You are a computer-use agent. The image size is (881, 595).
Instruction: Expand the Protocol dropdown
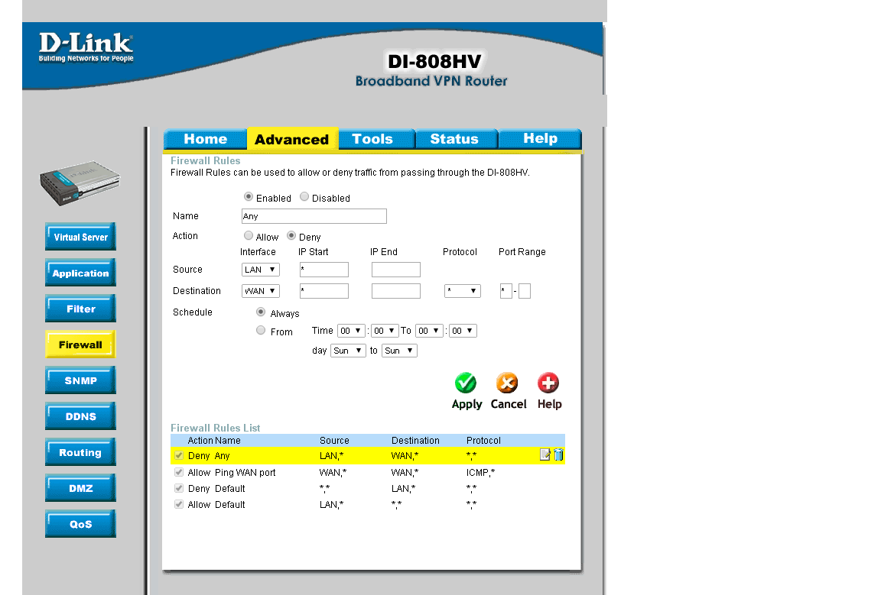[x=462, y=291]
